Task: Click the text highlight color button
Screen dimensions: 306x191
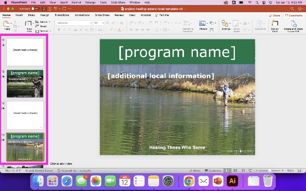Action: 111,30
